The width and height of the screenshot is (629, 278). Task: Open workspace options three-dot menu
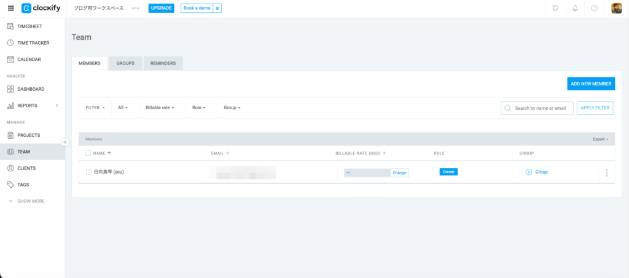tap(135, 9)
